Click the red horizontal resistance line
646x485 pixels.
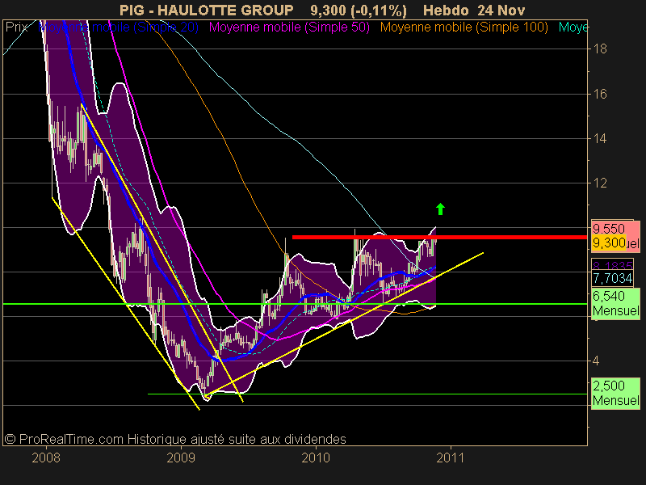[439, 237]
